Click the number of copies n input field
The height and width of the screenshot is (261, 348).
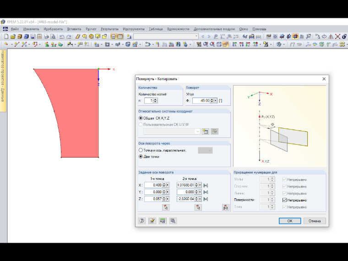[149, 101]
